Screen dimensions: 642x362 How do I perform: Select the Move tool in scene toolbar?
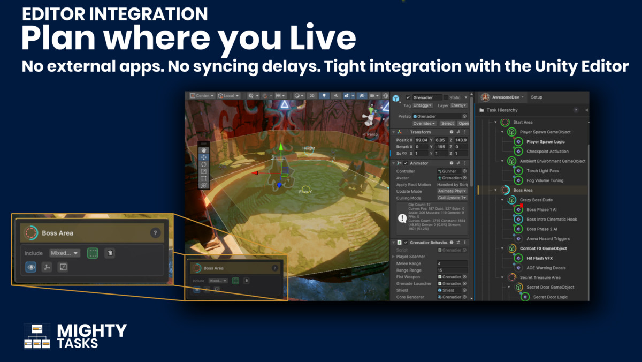click(203, 157)
